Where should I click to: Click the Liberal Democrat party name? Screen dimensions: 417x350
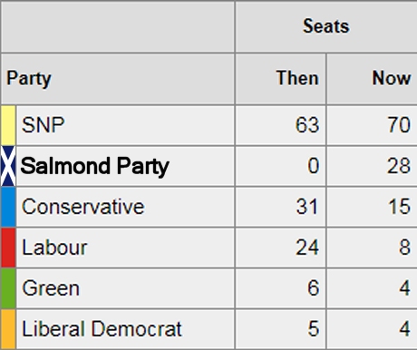click(102, 329)
